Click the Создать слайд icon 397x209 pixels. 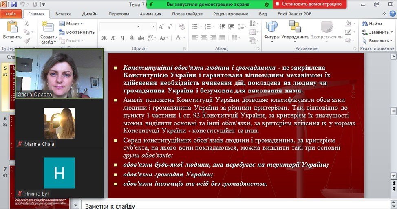click(48, 27)
